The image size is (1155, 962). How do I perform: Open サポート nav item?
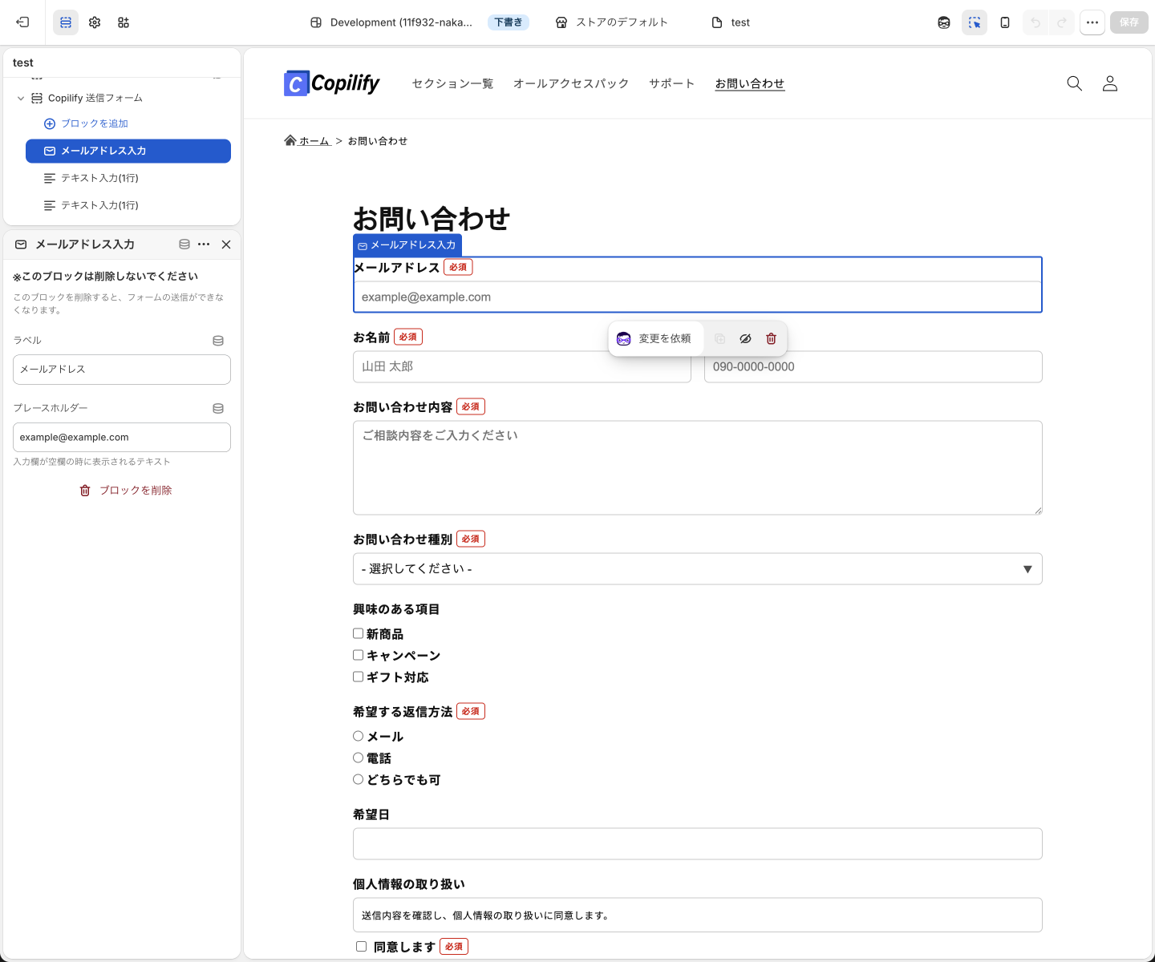click(672, 83)
